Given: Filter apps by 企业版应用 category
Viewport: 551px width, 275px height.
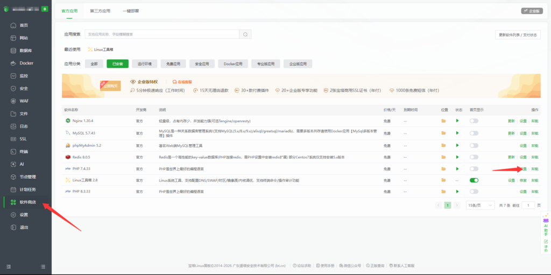Looking at the screenshot, I should (x=298, y=64).
